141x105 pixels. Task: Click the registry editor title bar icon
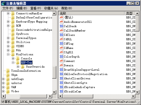pos(3,4)
